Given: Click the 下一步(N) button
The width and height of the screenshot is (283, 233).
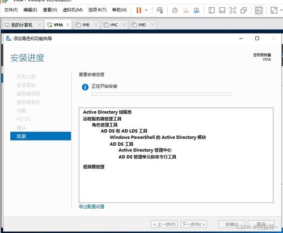Looking at the screenshot, I should 193,224.
